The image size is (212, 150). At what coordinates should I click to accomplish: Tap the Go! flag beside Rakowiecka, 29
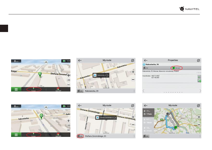click(80, 91)
